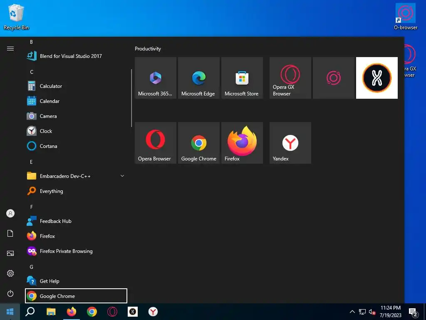Expand the Embarcadero Dev-C++ folder

[x=76, y=176]
